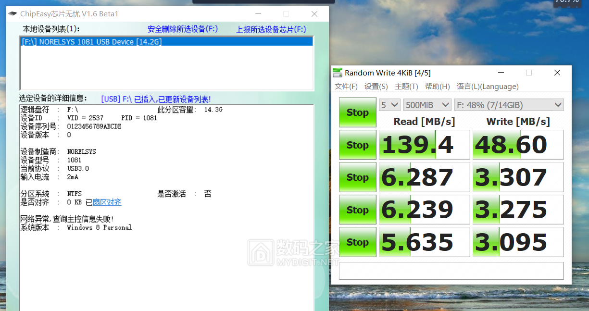Image resolution: width=589 pixels, height=311 pixels.
Task: Stop the sequential benchmark with second Stop button
Action: tap(357, 145)
